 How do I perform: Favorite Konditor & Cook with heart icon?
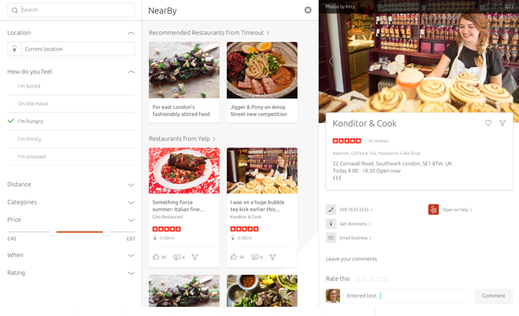pos(488,123)
